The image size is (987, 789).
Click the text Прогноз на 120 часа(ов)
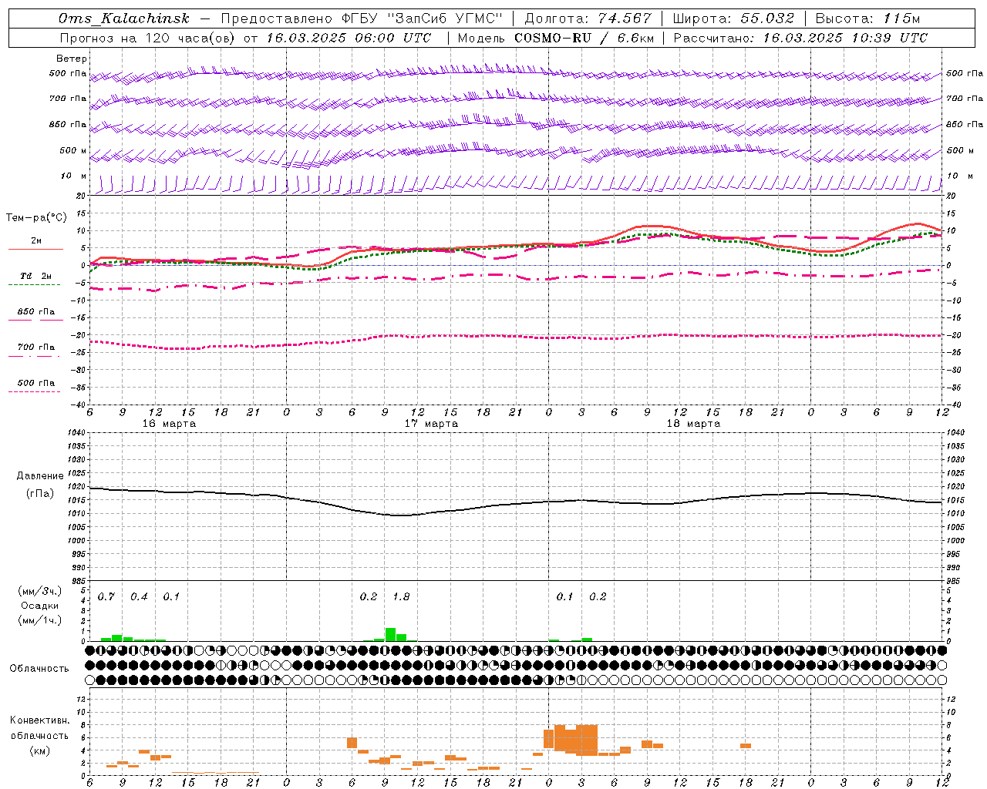pyautogui.click(x=148, y=38)
